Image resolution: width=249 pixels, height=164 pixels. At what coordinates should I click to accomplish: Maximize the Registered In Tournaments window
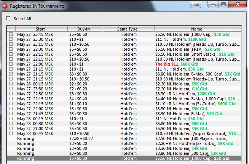pyautogui.click(x=223, y=4)
